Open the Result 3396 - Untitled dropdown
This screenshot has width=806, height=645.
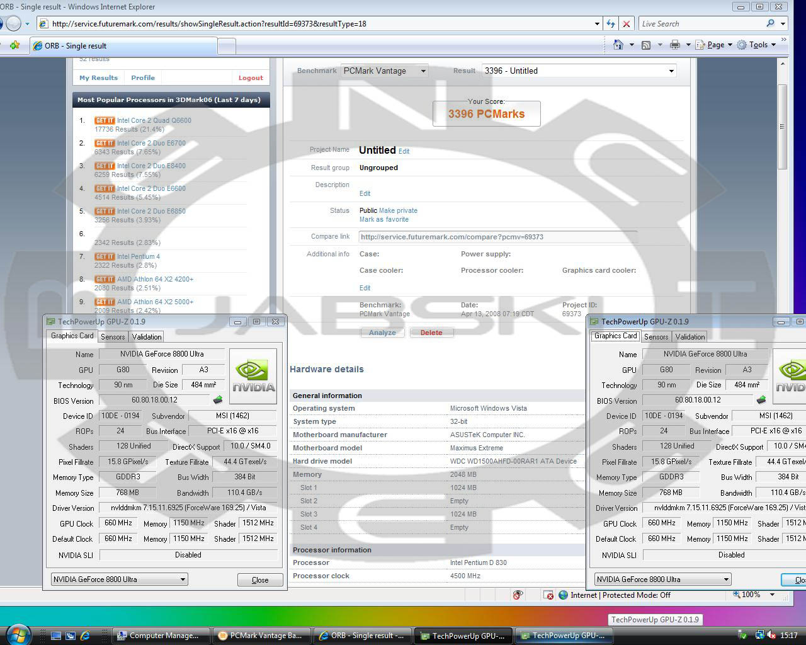point(579,71)
